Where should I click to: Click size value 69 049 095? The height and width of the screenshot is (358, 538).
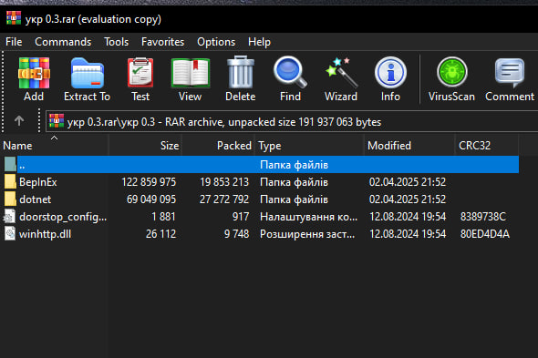coord(151,199)
